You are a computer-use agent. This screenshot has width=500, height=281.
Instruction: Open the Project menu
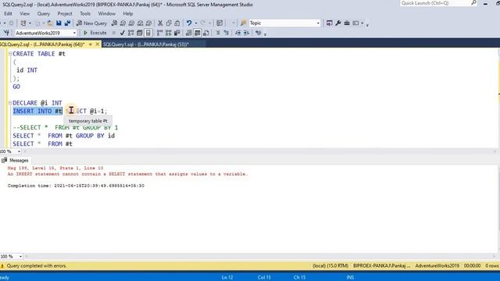(65, 14)
